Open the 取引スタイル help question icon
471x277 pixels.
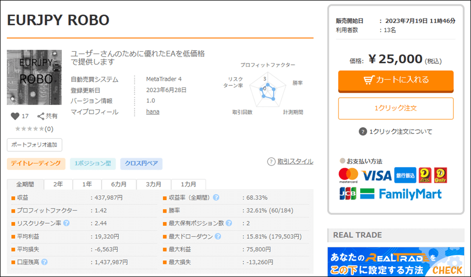(271, 162)
